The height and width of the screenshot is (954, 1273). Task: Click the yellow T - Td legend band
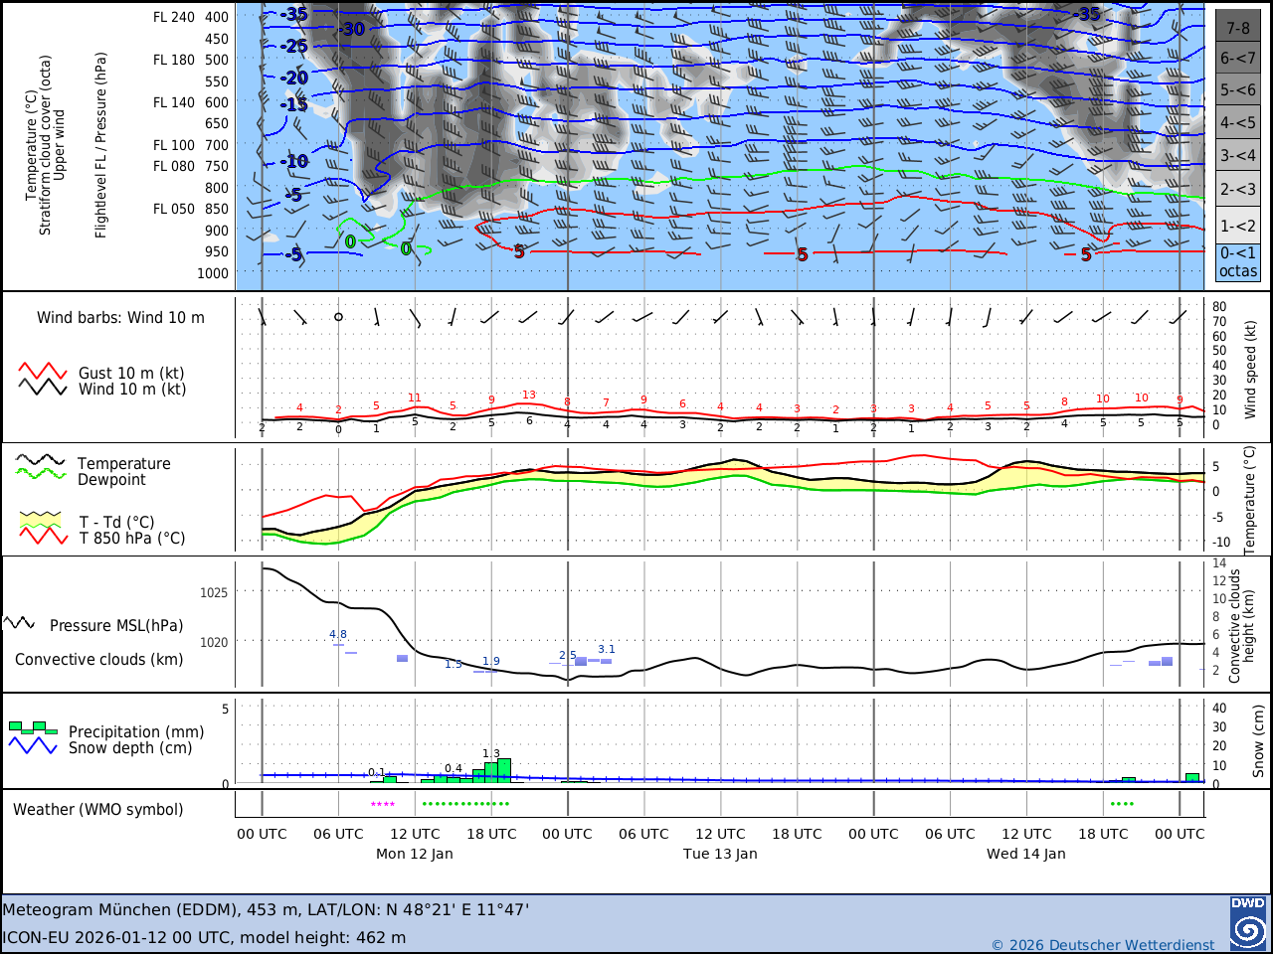pyautogui.click(x=40, y=519)
